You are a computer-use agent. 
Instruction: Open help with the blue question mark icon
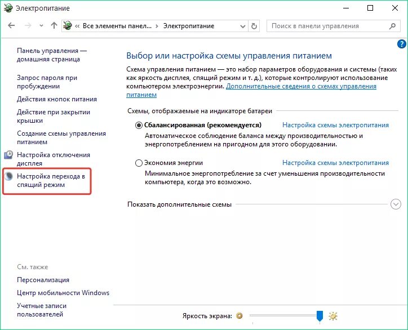[401, 44]
